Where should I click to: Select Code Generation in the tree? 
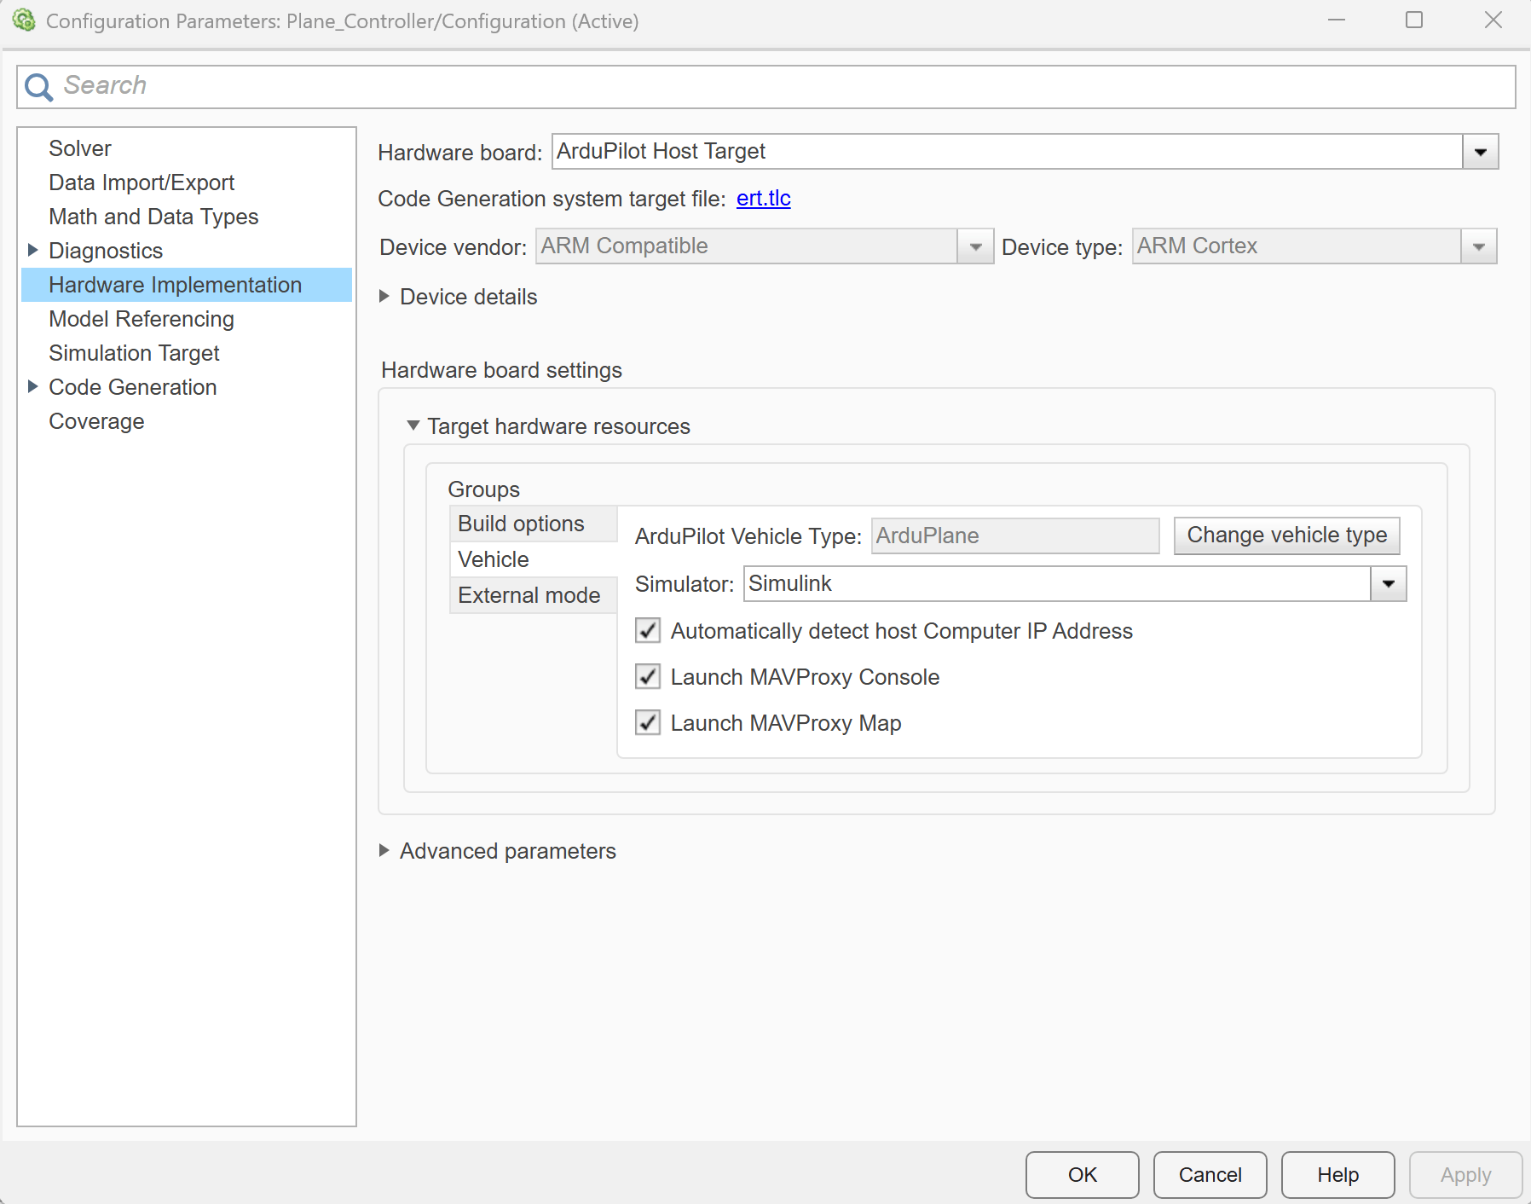click(x=133, y=387)
